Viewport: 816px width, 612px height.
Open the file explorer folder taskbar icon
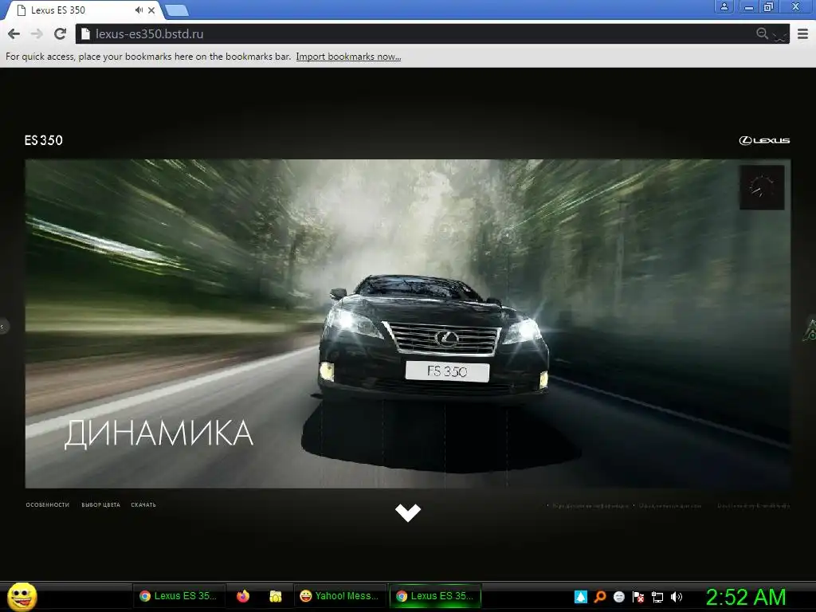(x=276, y=596)
